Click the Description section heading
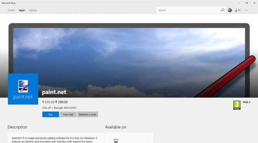Screen dimensions: 258x143 17,127
